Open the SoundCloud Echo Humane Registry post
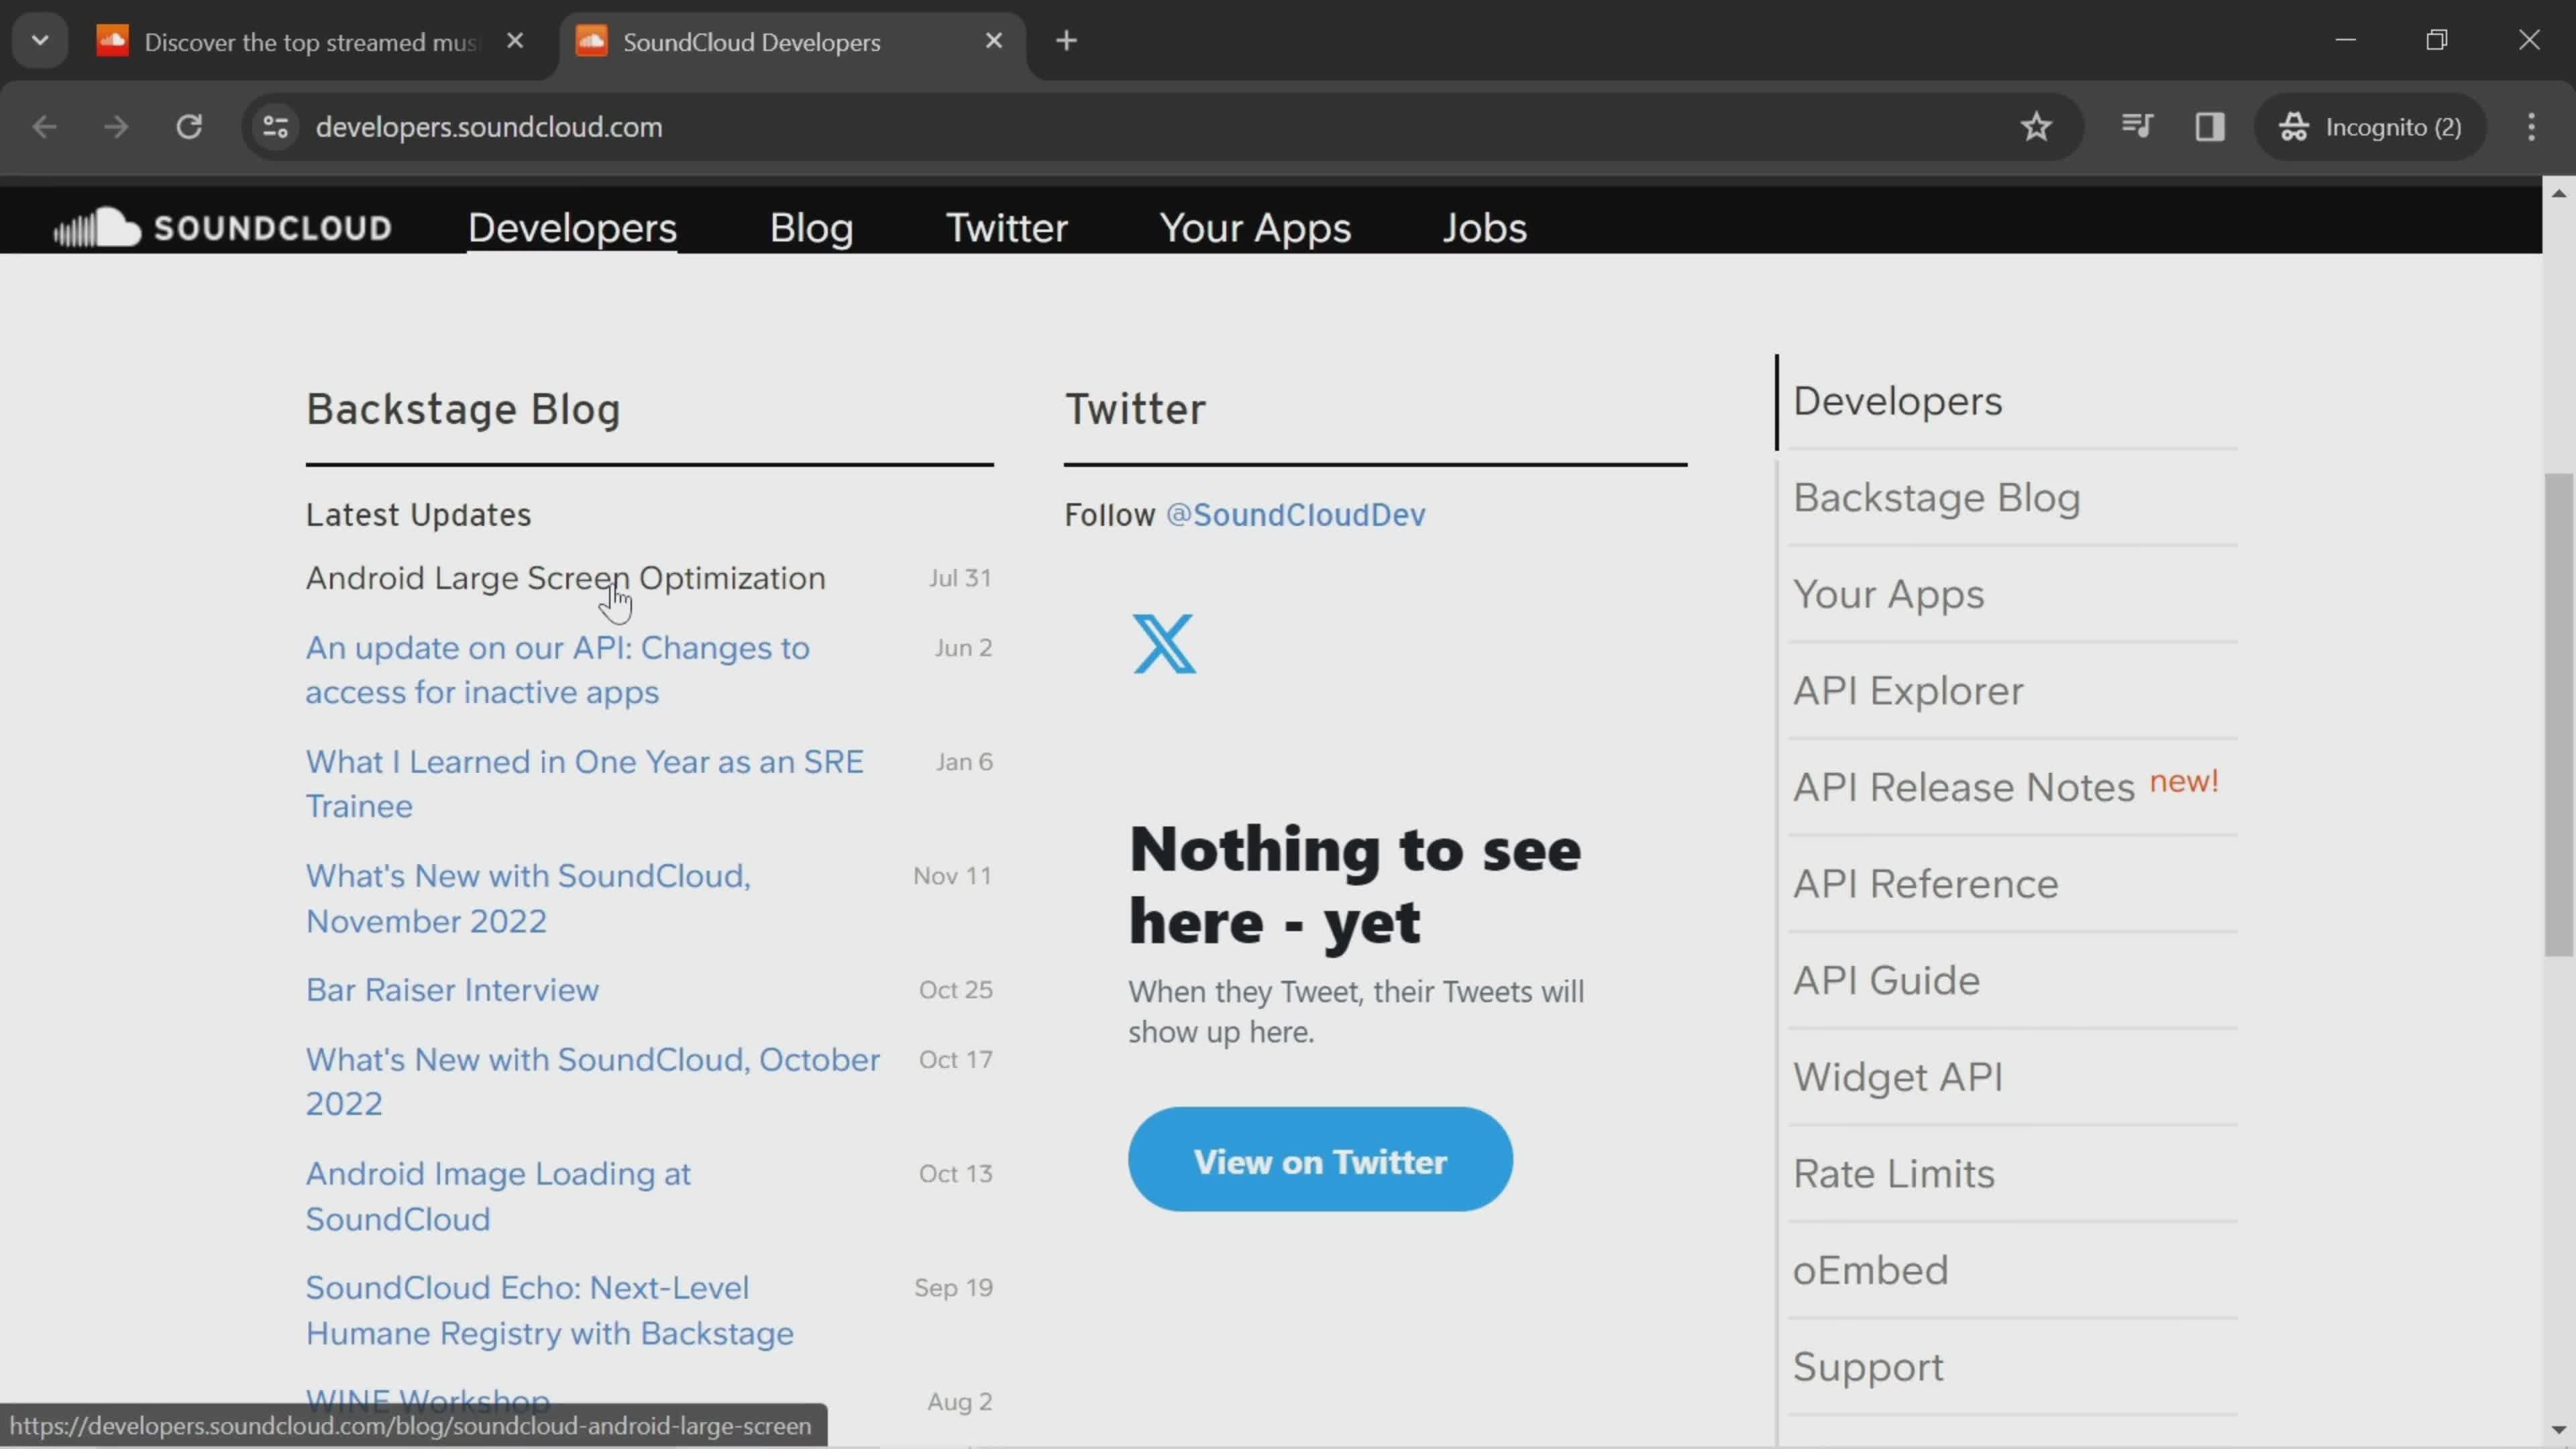The width and height of the screenshot is (2576, 1449). 549,1310
